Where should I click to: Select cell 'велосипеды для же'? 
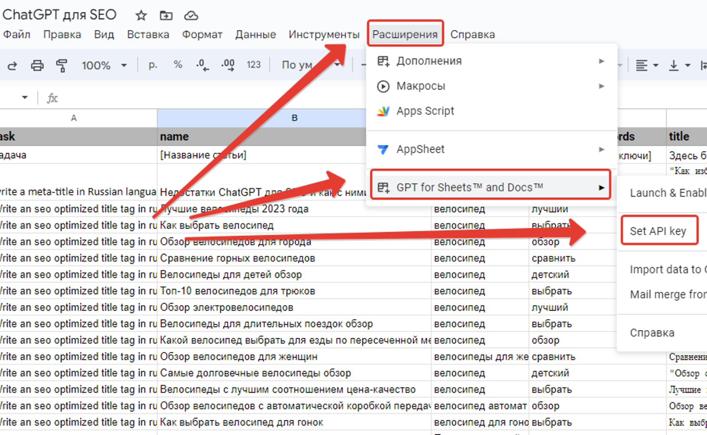[480, 357]
